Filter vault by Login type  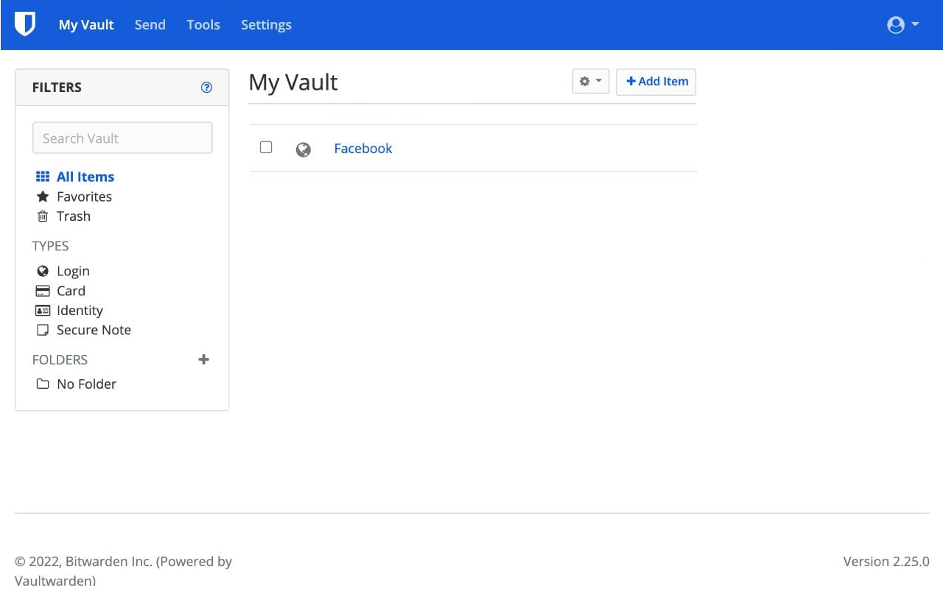pyautogui.click(x=73, y=271)
